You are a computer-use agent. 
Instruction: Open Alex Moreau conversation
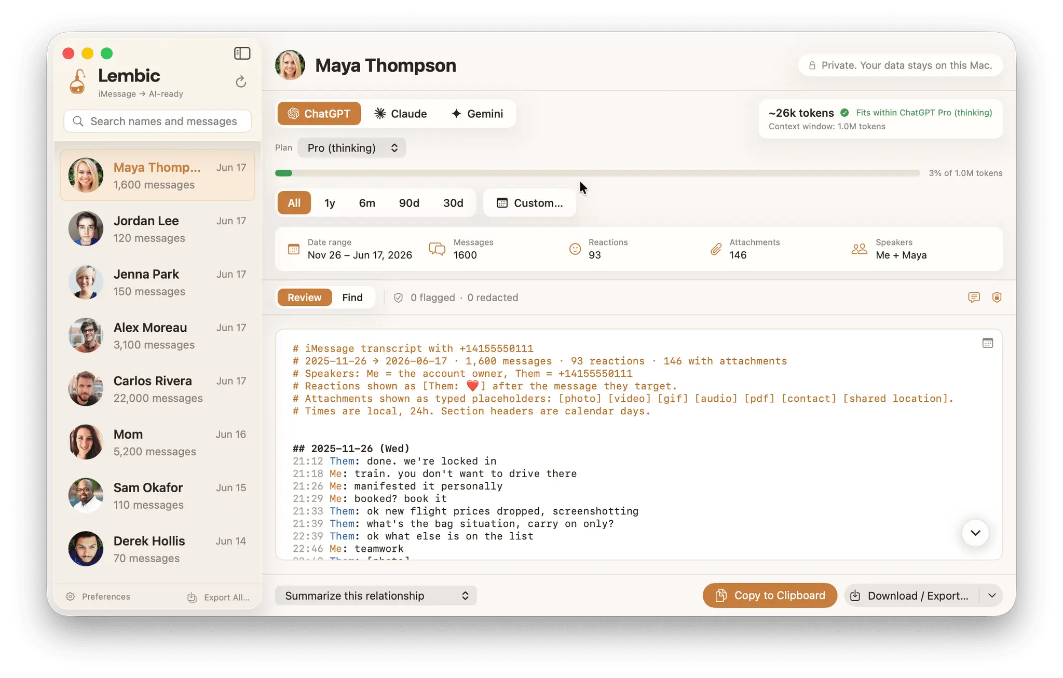157,336
